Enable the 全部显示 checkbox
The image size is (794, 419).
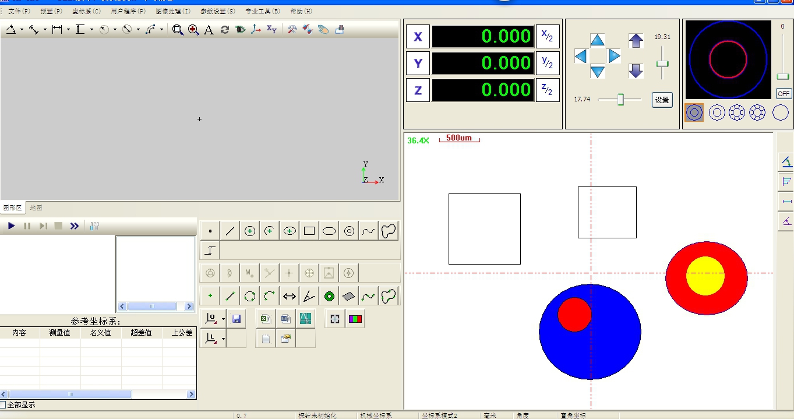tap(3, 404)
